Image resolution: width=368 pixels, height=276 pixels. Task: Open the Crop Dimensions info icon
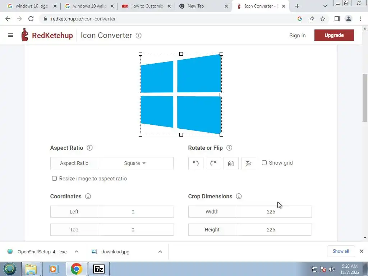[x=239, y=197]
